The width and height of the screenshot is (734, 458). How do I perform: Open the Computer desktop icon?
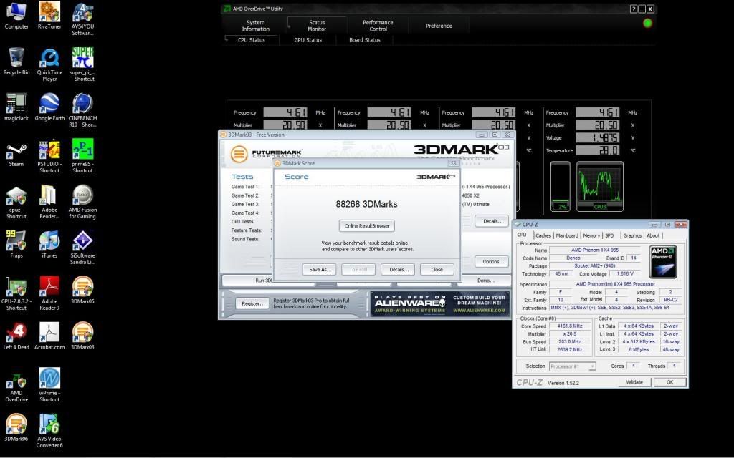pos(16,16)
